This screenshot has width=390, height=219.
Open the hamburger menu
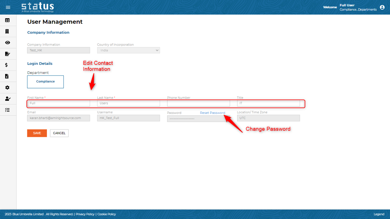click(x=8, y=7)
